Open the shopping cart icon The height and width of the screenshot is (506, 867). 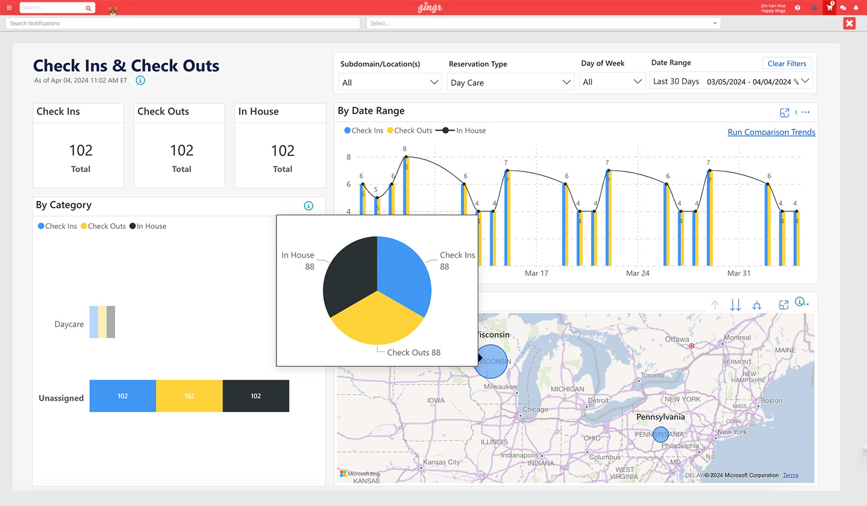(829, 8)
